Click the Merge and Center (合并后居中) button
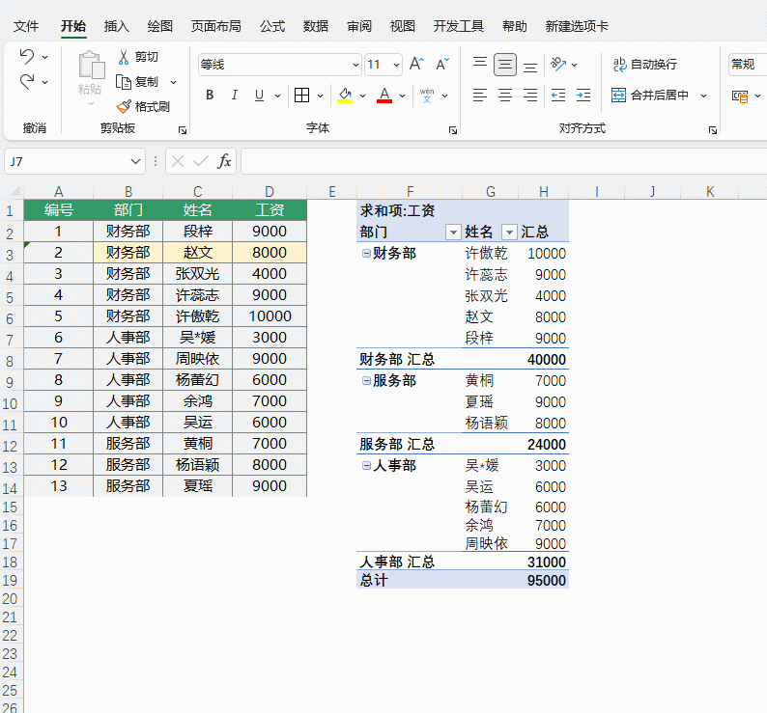The width and height of the screenshot is (767, 713). pos(650,96)
